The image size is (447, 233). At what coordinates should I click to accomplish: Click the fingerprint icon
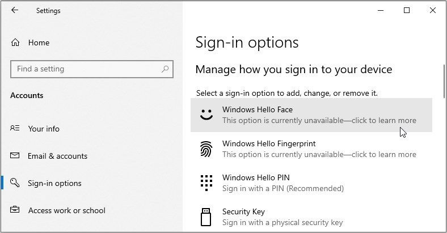click(206, 149)
